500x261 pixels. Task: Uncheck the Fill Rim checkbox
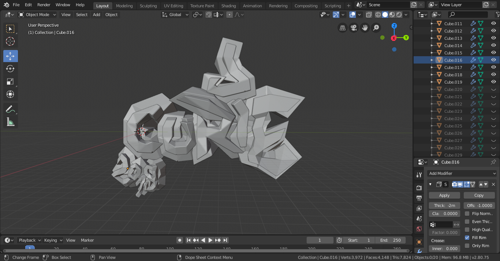[x=467, y=238]
